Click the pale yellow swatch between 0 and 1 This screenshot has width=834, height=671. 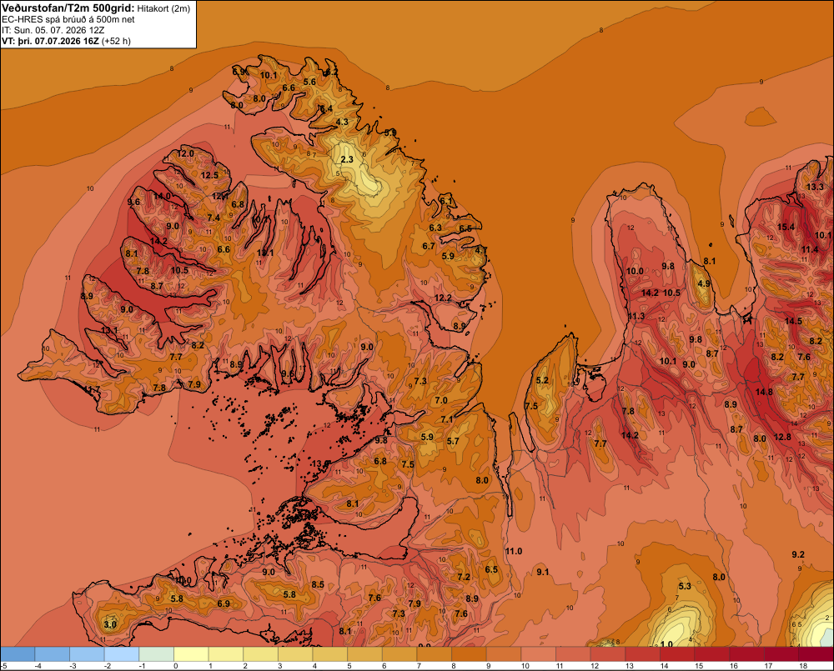pyautogui.click(x=192, y=654)
